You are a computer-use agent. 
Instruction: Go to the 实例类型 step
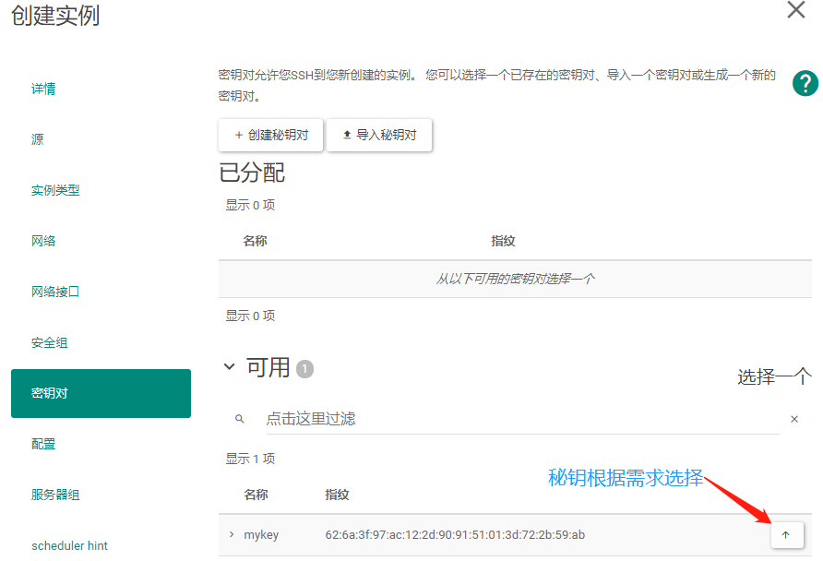pyautogui.click(x=55, y=190)
